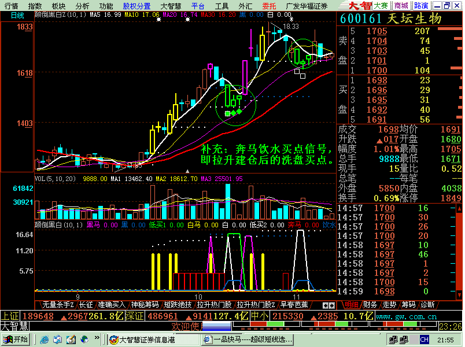Switch to 一品快马 taskbar window

[x=248, y=339]
